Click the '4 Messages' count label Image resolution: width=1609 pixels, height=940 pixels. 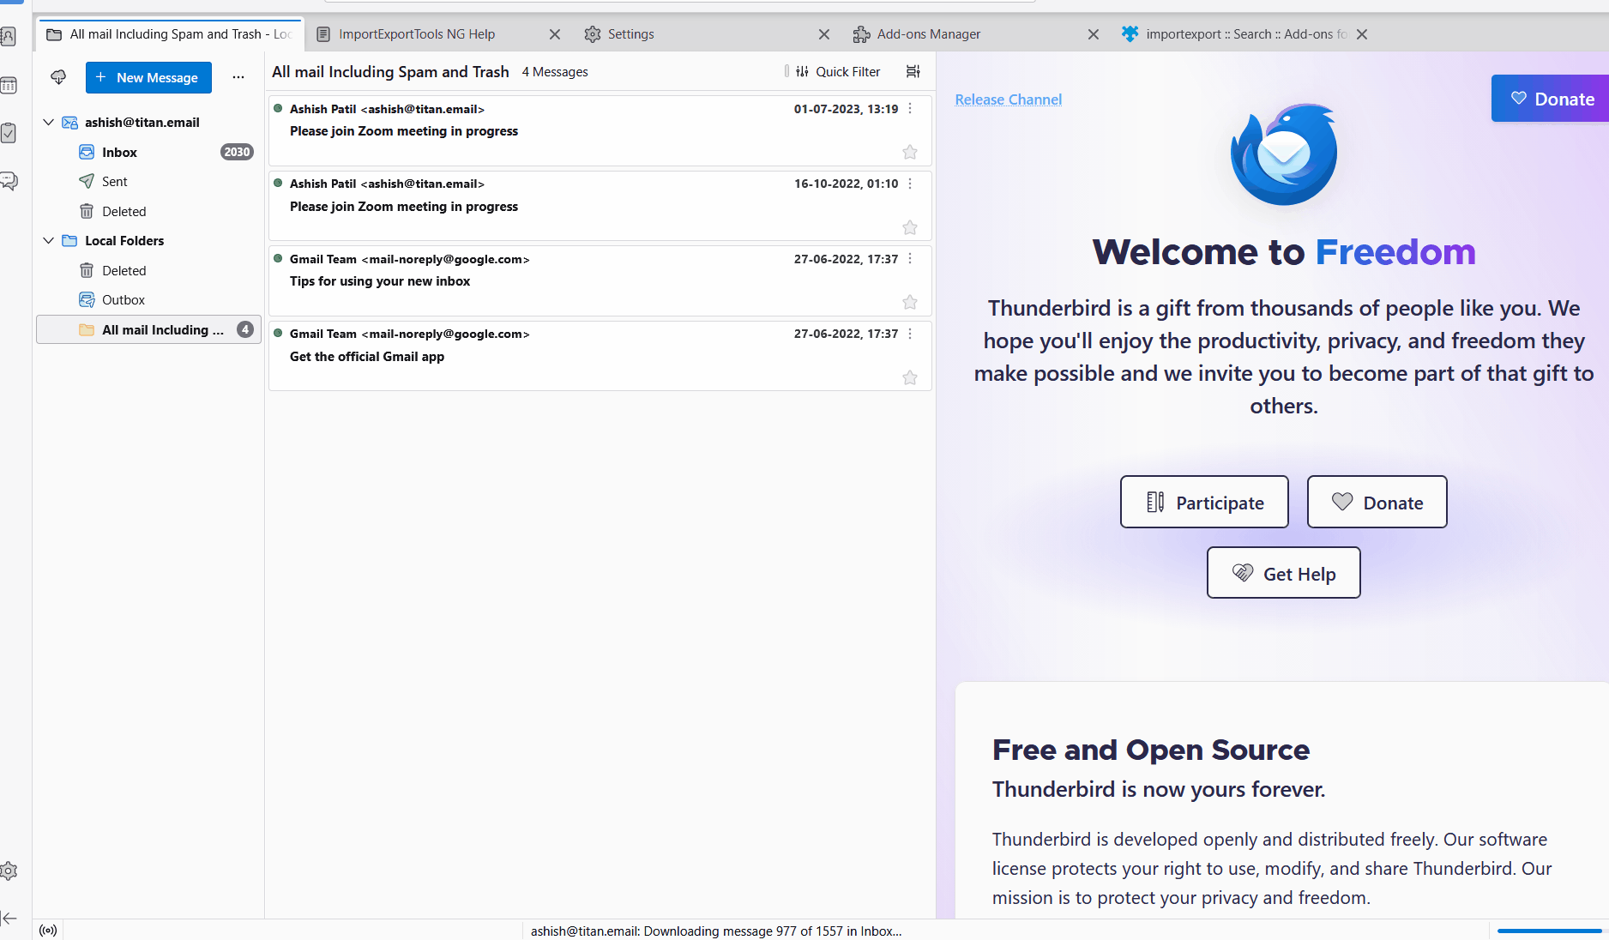pyautogui.click(x=555, y=72)
